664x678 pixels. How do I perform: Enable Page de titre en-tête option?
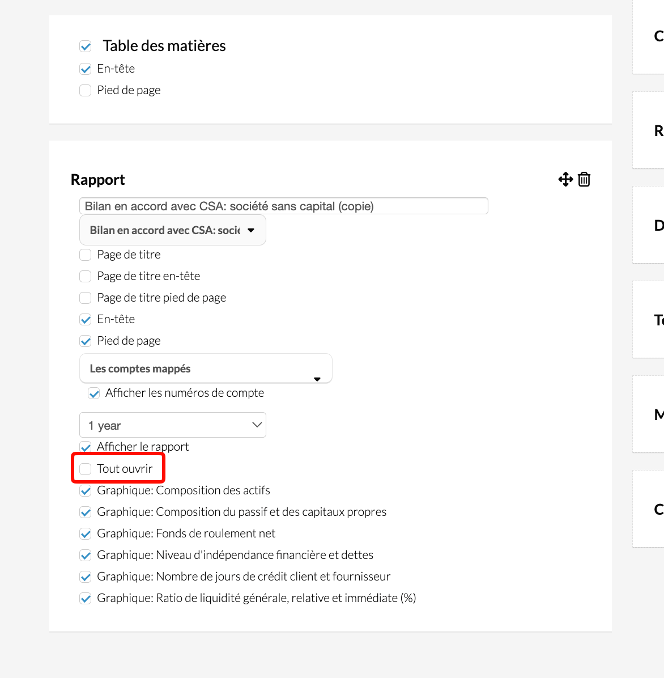coord(86,276)
